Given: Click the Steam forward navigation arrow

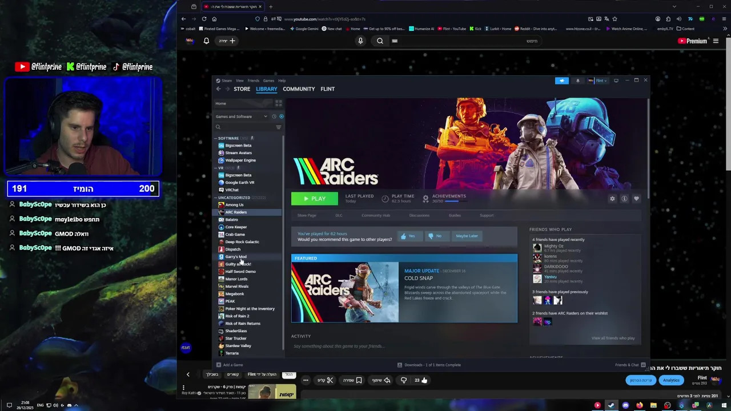Looking at the screenshot, I should point(227,89).
